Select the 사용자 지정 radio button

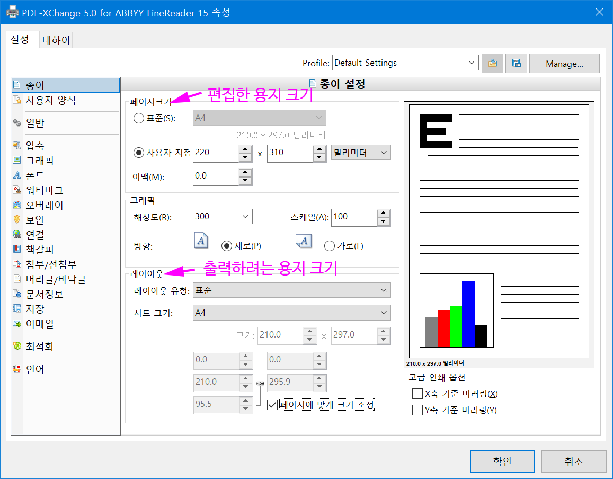click(139, 153)
